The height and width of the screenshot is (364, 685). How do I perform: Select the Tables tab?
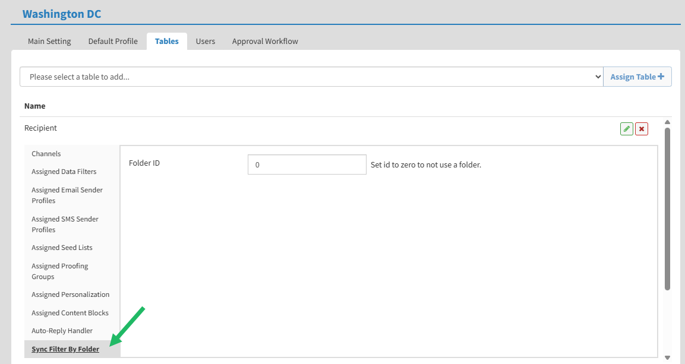point(166,41)
